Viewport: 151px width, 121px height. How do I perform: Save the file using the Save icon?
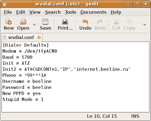[x=45, y=22]
